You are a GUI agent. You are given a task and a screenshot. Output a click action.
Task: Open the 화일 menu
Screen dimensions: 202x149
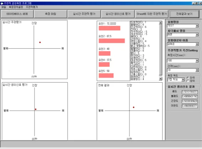(x=4, y=7)
